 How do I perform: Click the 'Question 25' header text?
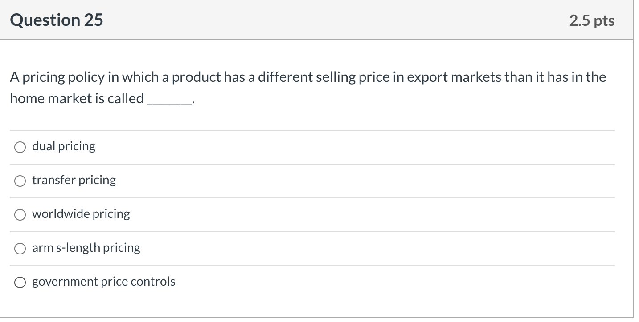click(56, 20)
